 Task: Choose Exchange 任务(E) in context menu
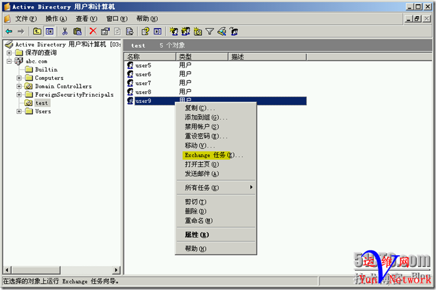216,155
